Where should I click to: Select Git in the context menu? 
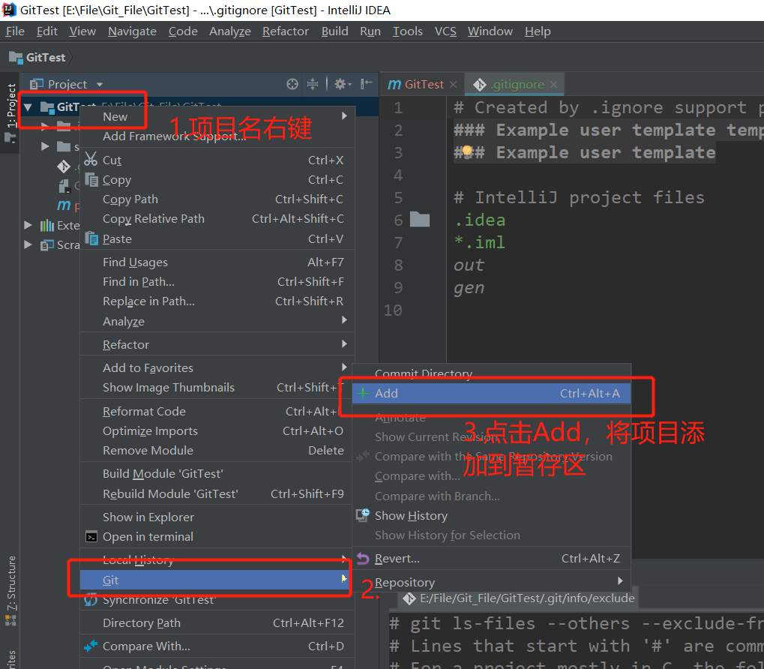tap(214, 580)
